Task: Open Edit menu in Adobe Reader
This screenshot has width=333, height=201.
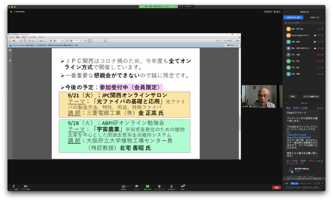Action: [18, 37]
